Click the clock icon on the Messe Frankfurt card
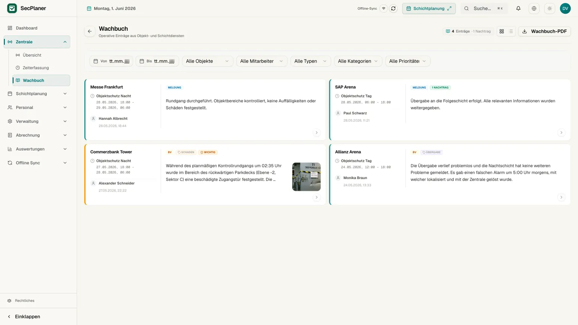The image size is (578, 325). tap(92, 96)
